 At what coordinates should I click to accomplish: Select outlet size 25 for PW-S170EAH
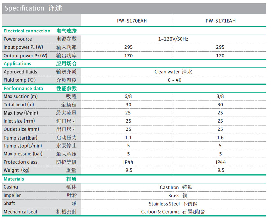128,129
